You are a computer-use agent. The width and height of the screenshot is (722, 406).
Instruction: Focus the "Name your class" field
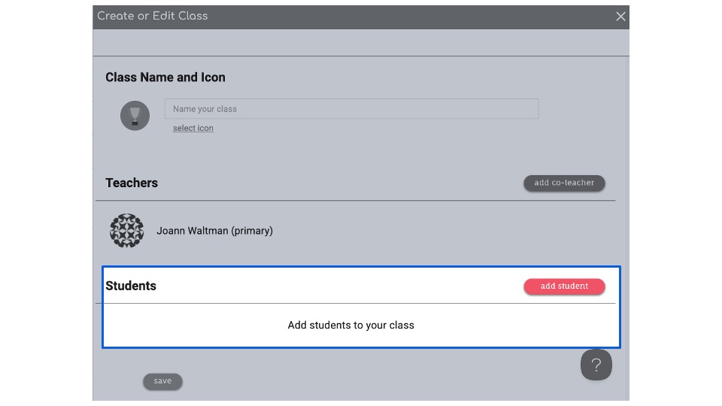click(x=351, y=109)
